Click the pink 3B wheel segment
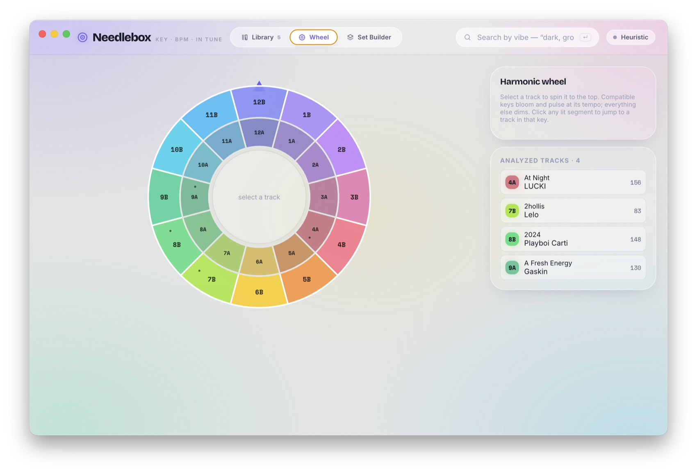Screen dimensions: 697x474 [354, 197]
